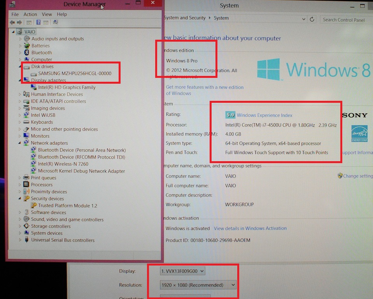
Task: Click the Back arrow in Device Manager toolbar
Action: (12, 22)
